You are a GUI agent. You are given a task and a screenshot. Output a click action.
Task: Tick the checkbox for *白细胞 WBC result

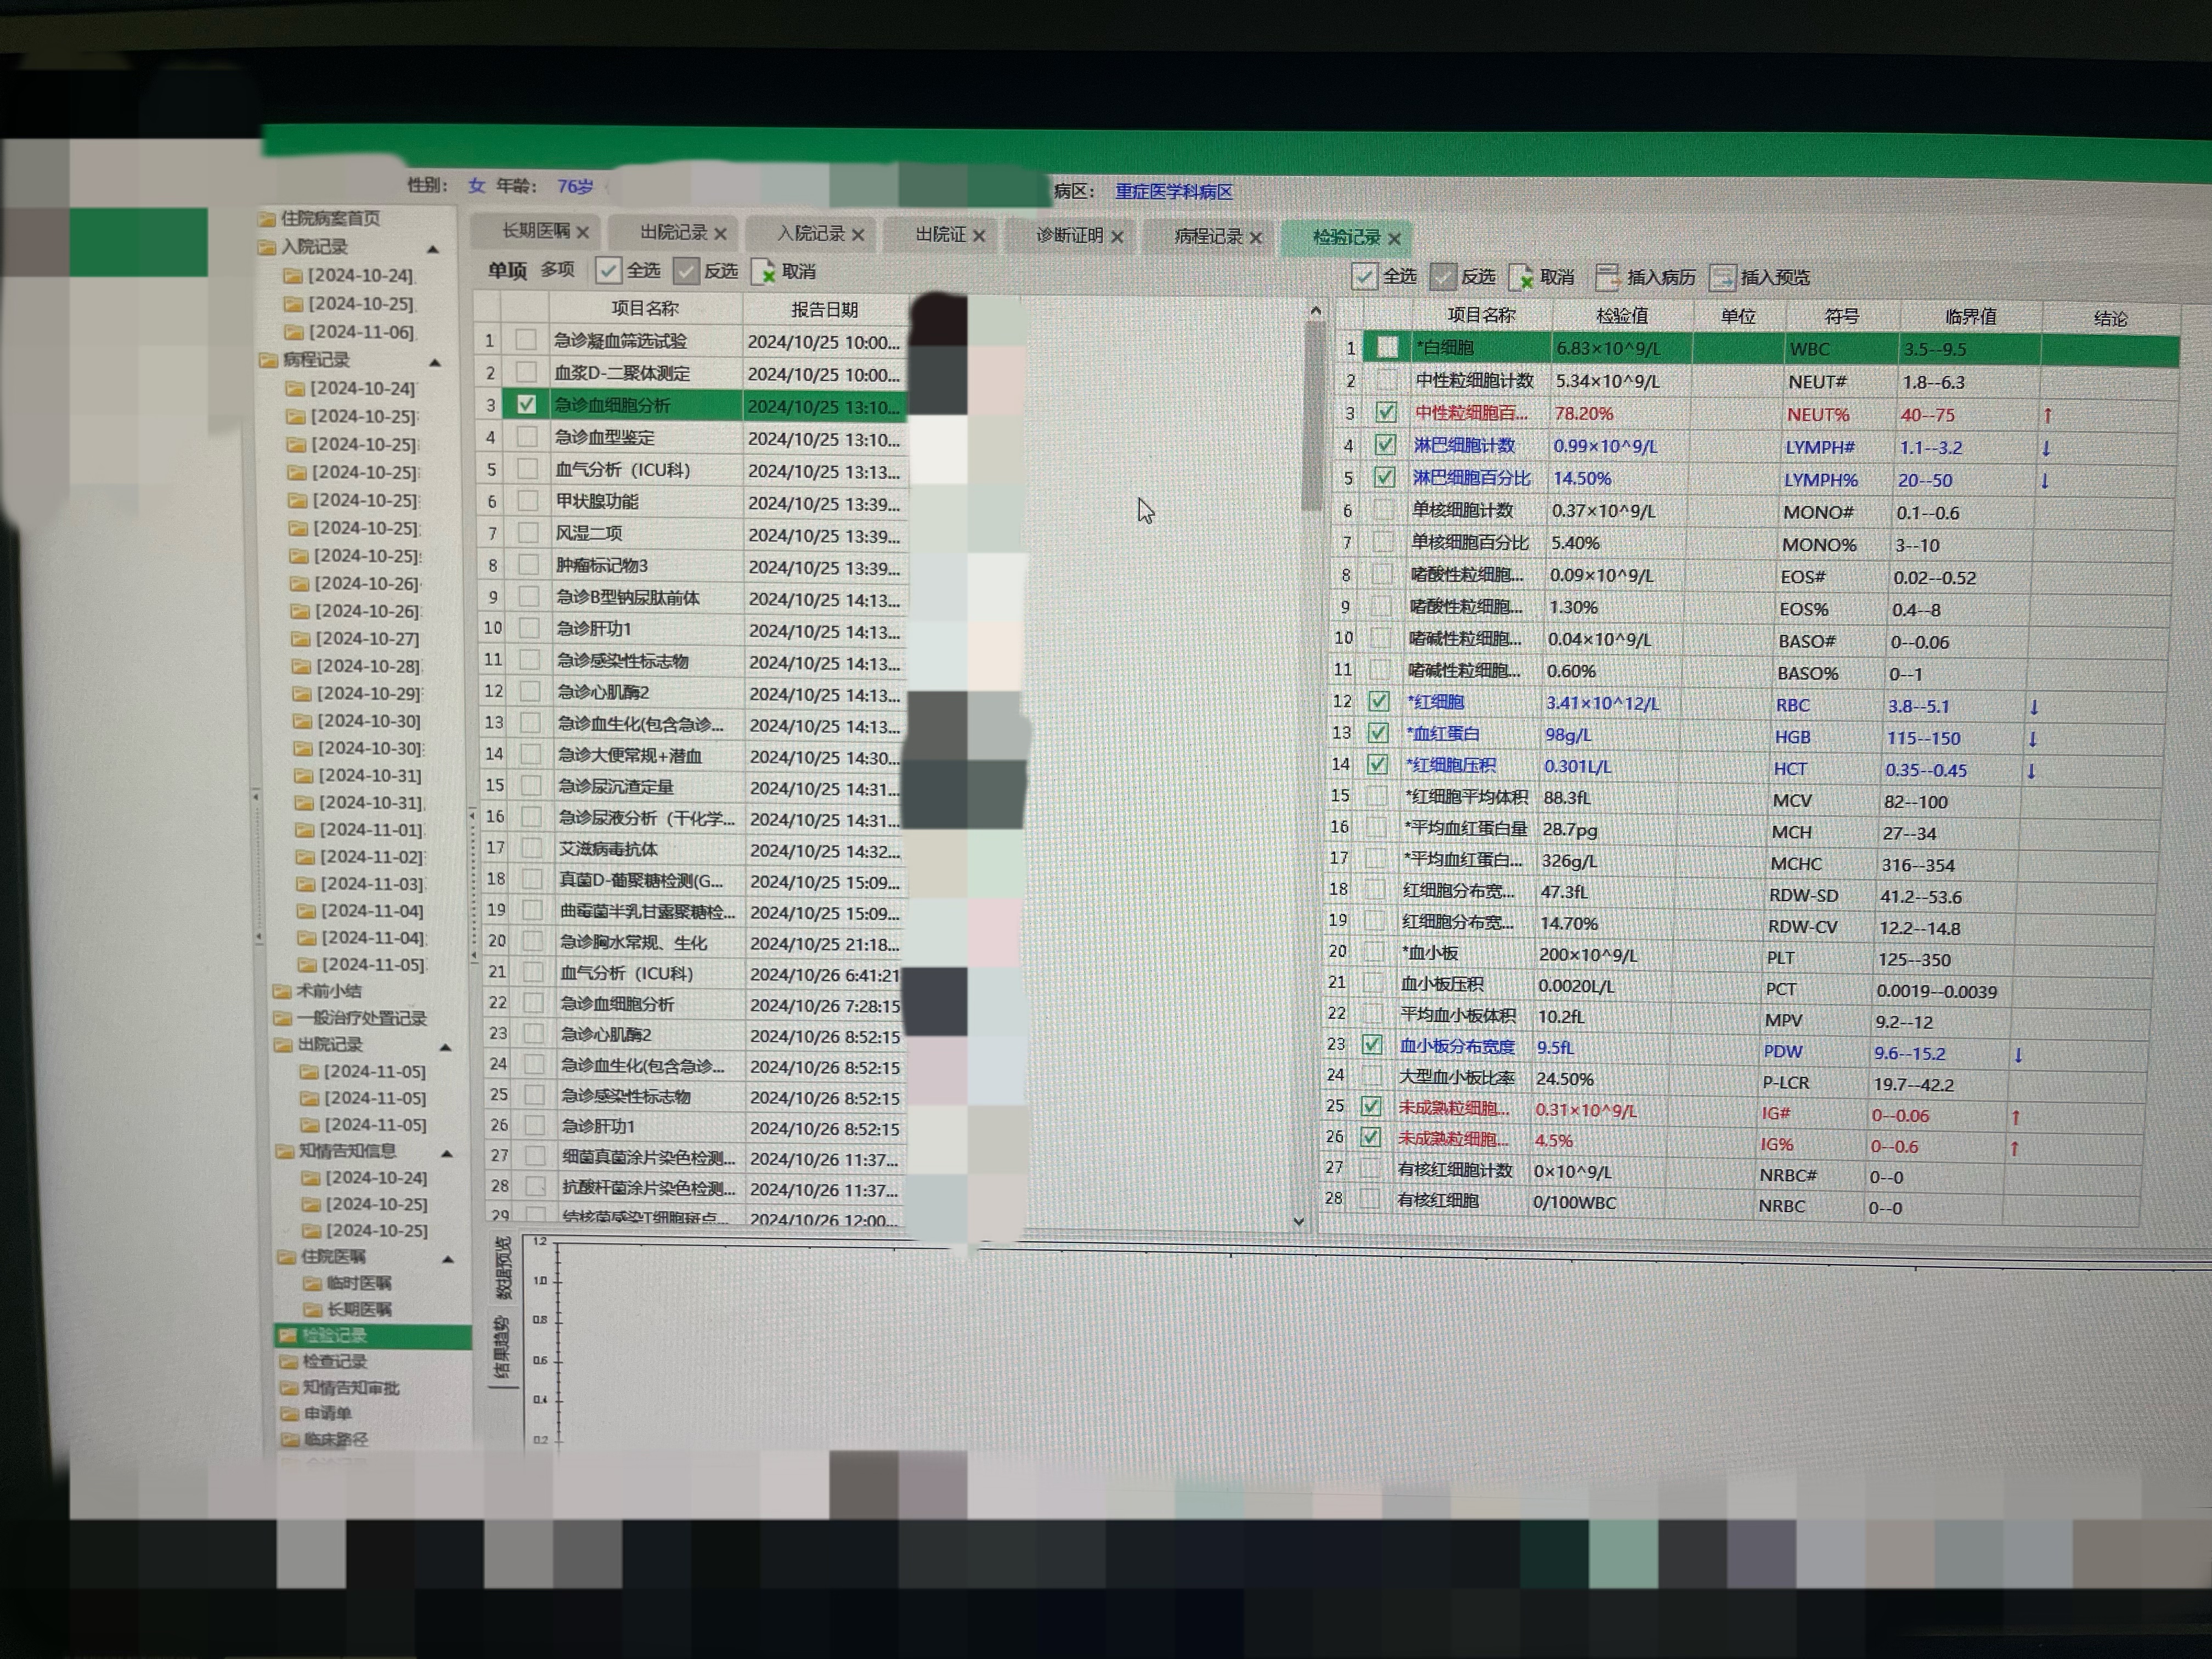click(1387, 348)
